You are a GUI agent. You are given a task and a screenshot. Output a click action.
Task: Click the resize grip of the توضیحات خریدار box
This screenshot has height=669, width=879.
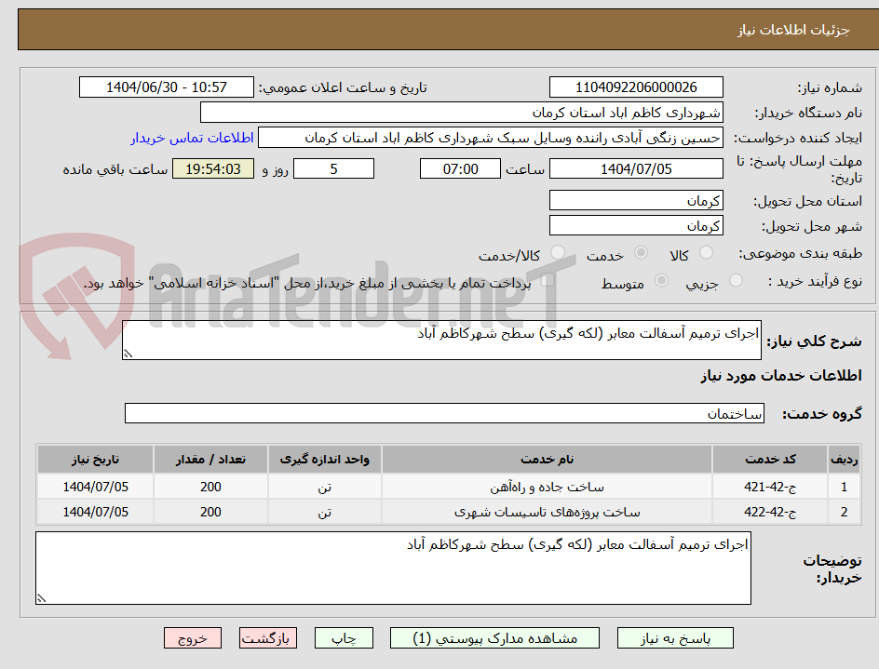coord(41,599)
